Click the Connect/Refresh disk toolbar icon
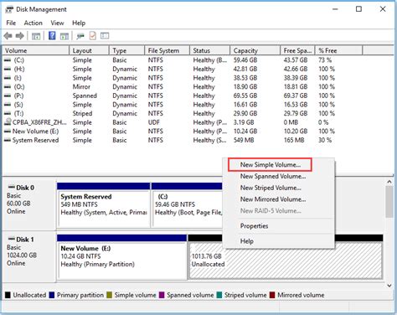The image size is (397, 315). point(80,36)
